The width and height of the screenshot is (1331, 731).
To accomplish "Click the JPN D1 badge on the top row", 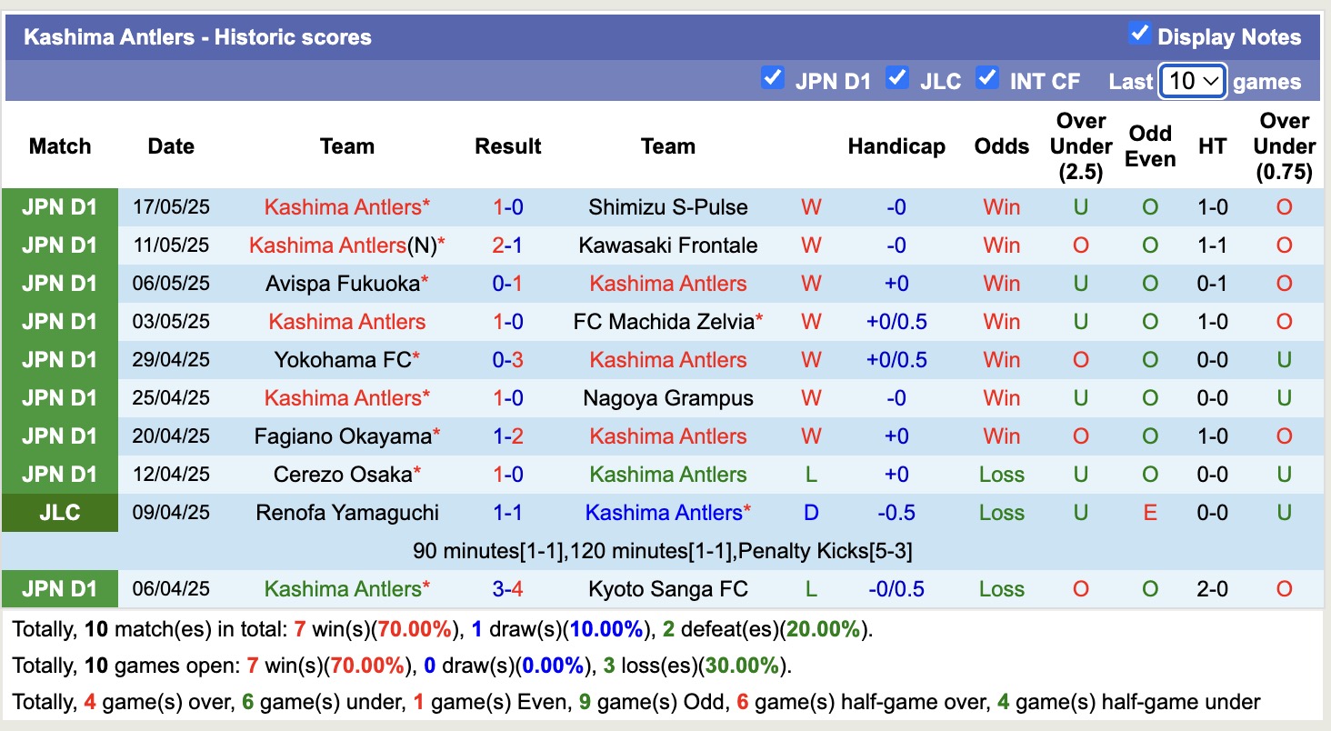I will (x=60, y=206).
